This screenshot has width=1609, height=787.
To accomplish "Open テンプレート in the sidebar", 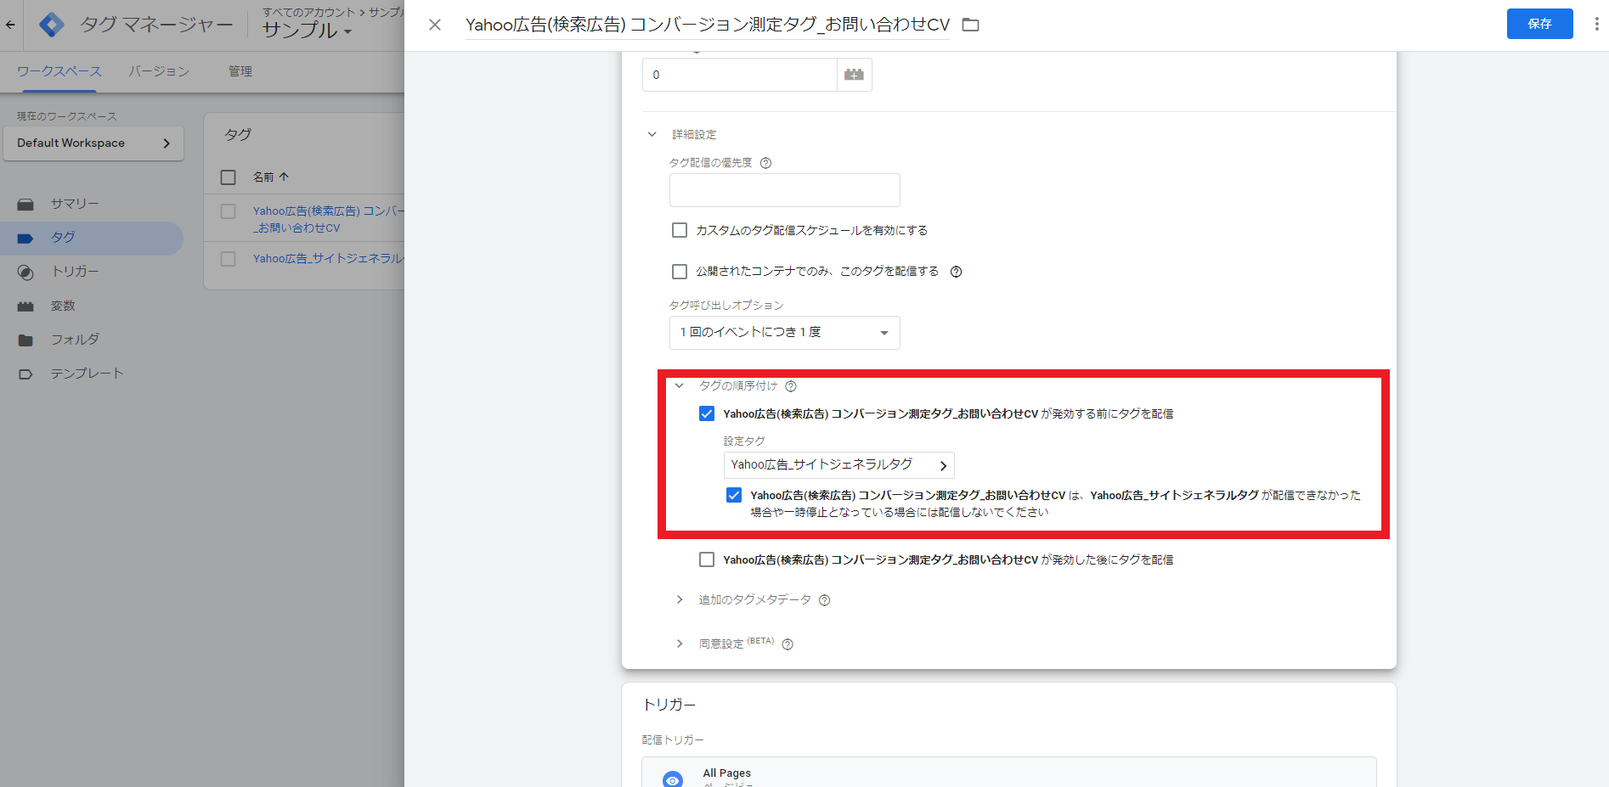I will pyautogui.click(x=87, y=374).
